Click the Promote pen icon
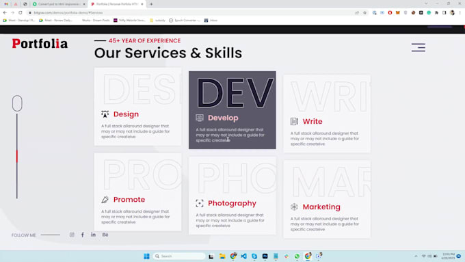Screen dimensions: 465x262 coord(105,200)
